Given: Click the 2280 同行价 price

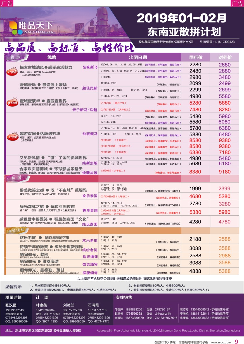Looking at the screenshot, I should (195, 65).
